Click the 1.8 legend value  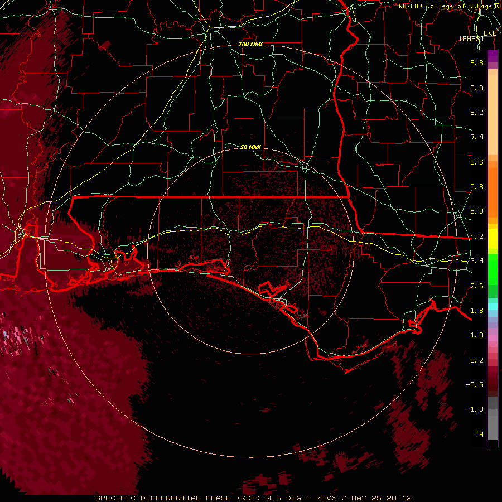tap(477, 311)
